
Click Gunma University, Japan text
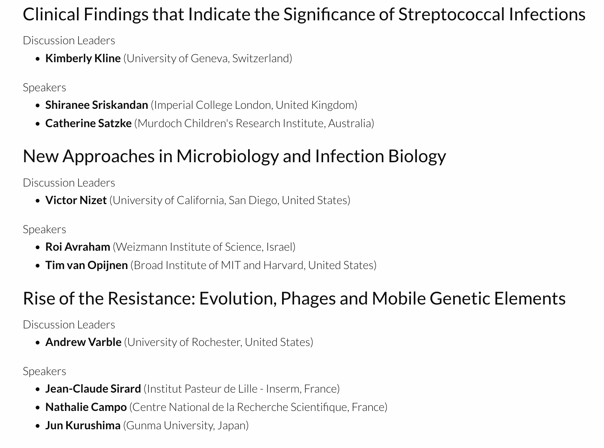[186, 425]
